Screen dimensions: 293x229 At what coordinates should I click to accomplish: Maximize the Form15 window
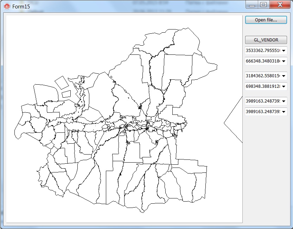263,5
